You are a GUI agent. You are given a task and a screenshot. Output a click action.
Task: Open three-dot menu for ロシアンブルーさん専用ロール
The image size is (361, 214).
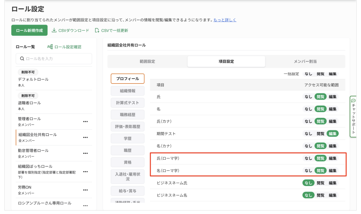[85, 205]
